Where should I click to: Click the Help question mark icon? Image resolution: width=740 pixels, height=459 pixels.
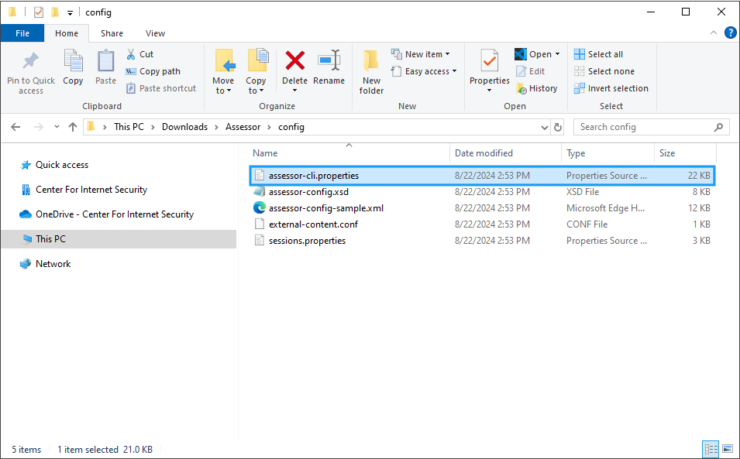[730, 33]
